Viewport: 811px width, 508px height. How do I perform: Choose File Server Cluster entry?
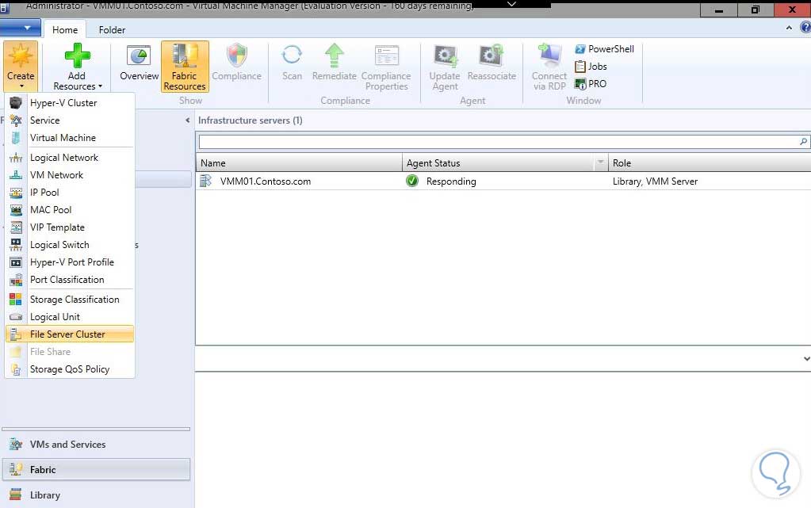tap(70, 334)
